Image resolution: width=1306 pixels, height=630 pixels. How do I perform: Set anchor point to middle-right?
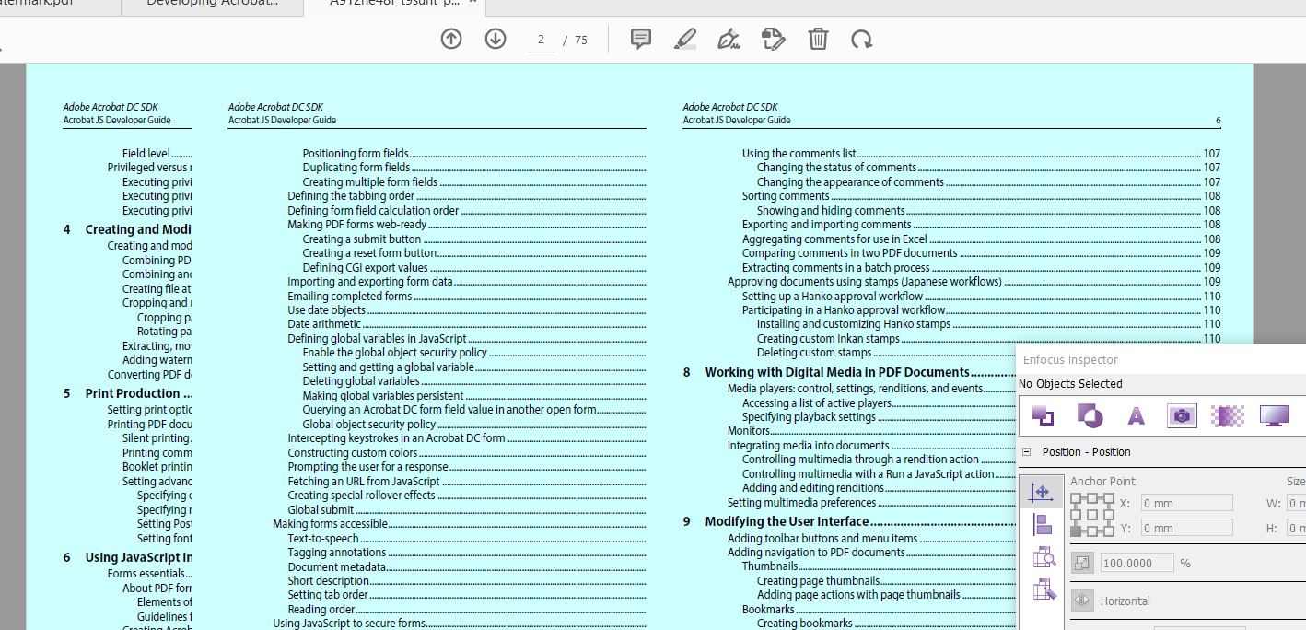tap(1109, 515)
